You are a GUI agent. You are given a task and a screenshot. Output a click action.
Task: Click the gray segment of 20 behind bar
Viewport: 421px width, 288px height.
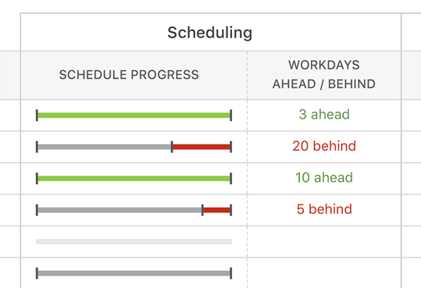coord(105,147)
